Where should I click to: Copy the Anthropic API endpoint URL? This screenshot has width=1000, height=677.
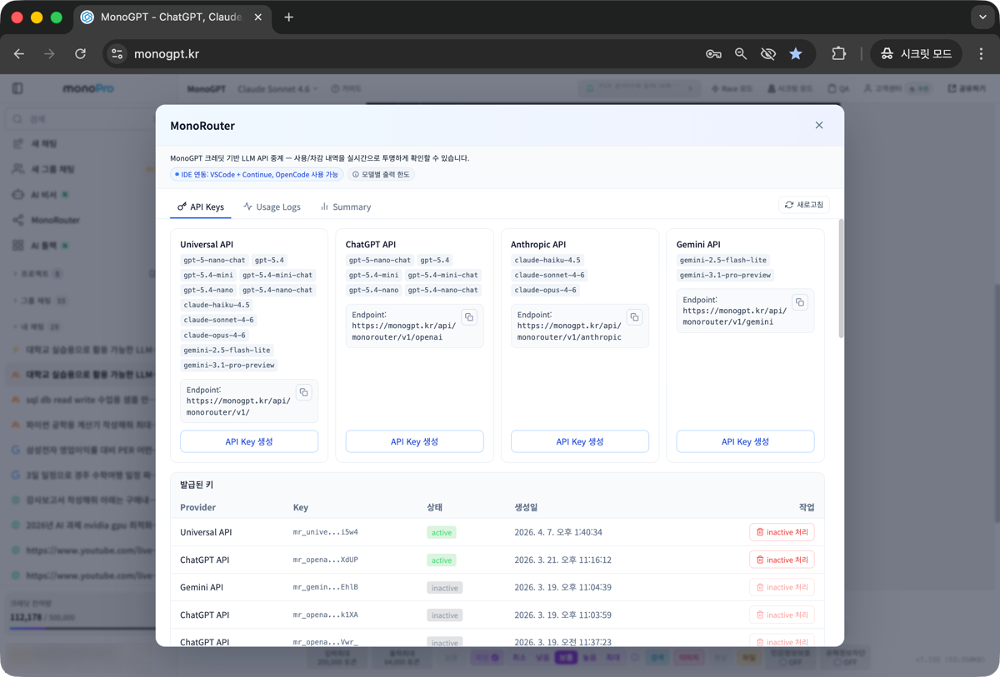pyautogui.click(x=634, y=317)
